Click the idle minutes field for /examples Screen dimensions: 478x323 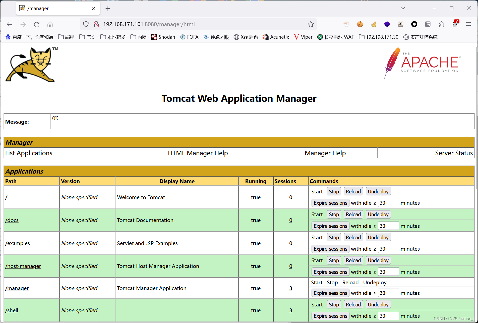388,249
